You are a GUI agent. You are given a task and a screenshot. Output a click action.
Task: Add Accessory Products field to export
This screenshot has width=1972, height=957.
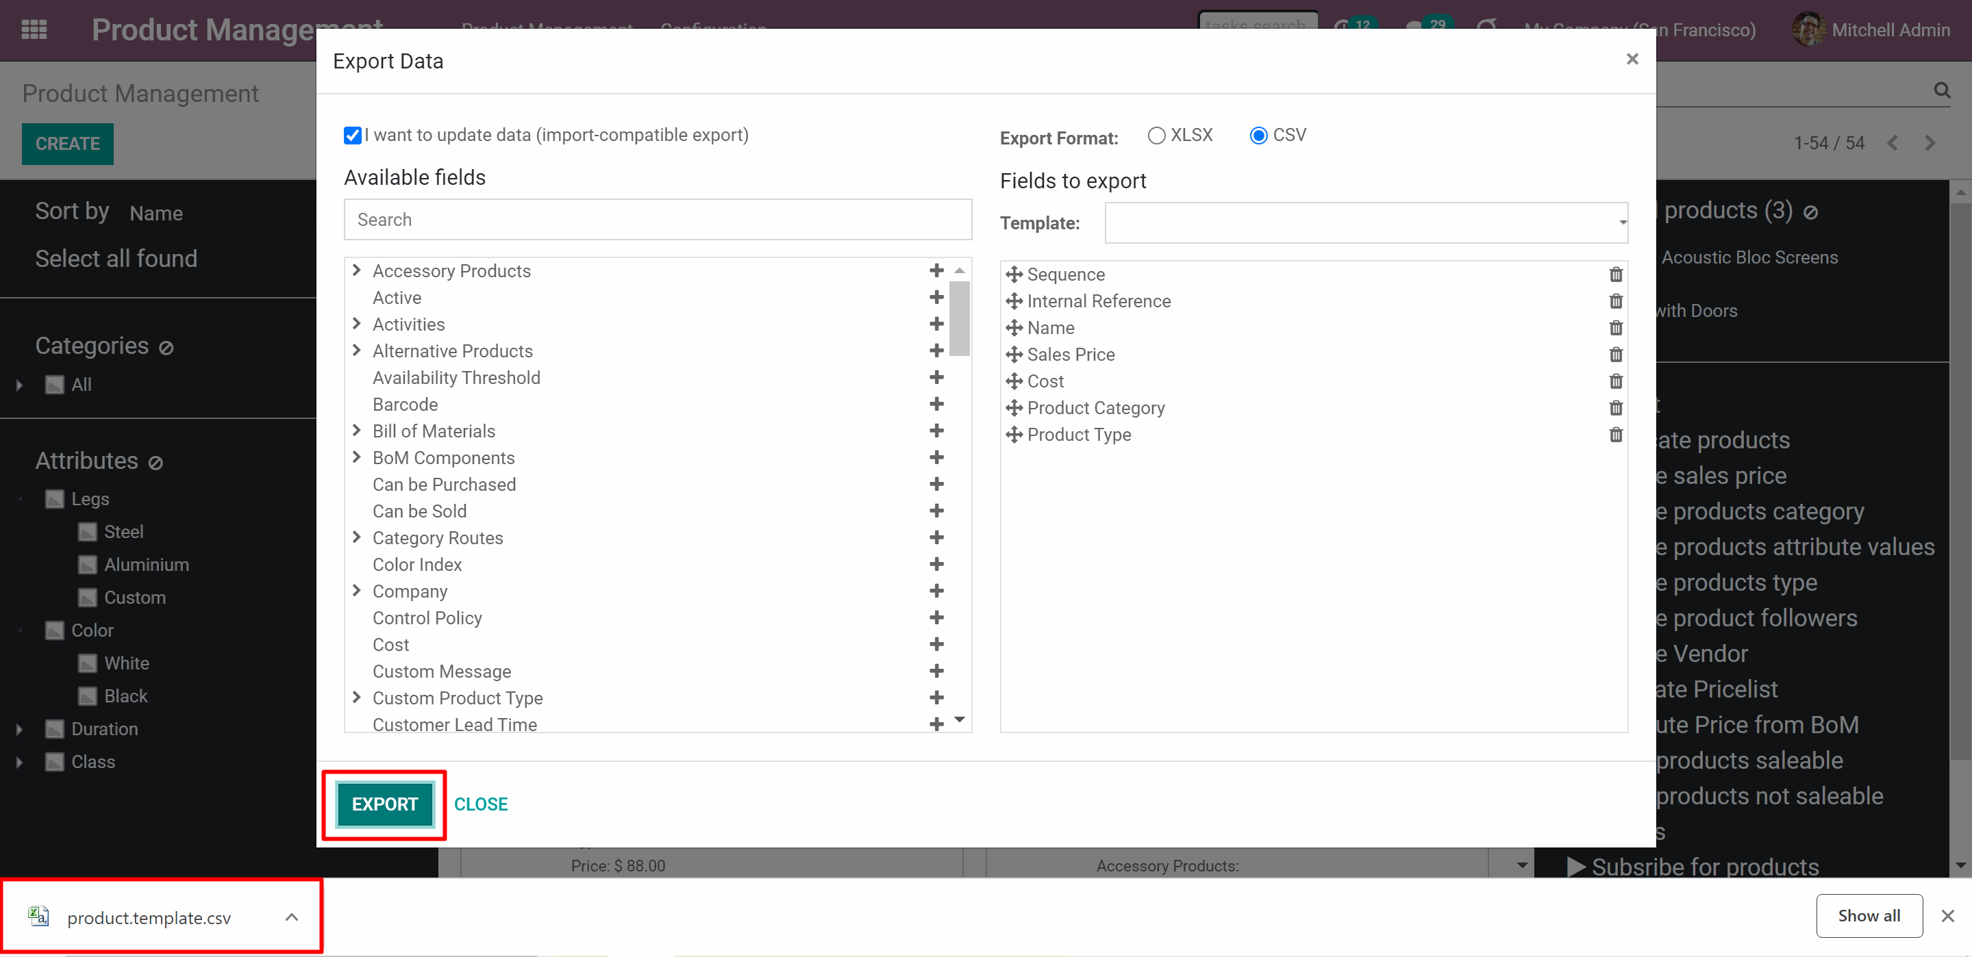pos(936,271)
